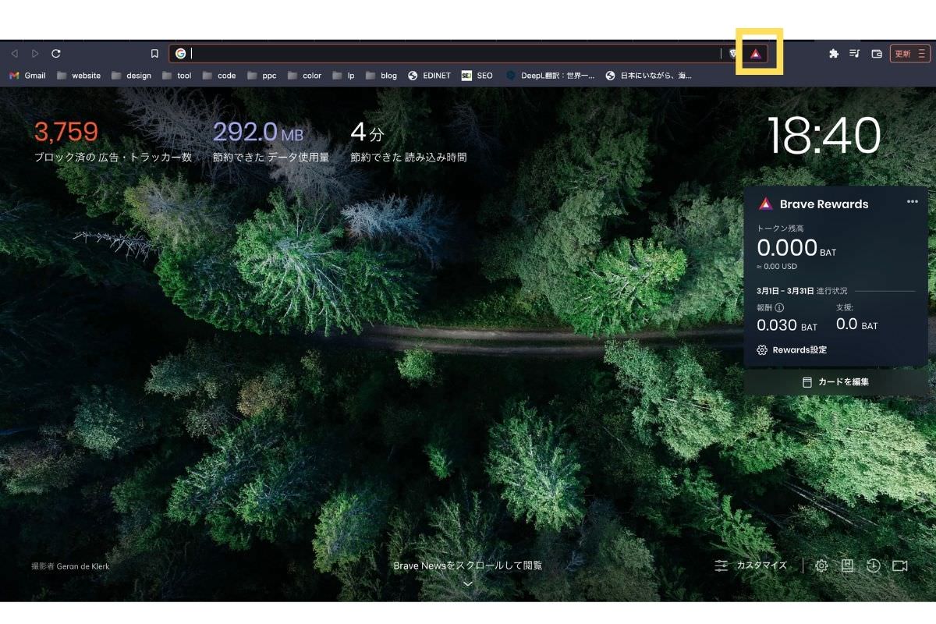Start Brave Talk video camera icon
This screenshot has height=624, width=936.
point(900,565)
